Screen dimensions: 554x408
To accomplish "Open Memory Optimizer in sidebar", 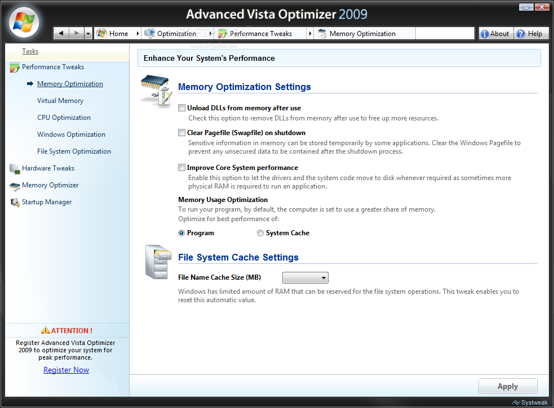I will click(50, 185).
